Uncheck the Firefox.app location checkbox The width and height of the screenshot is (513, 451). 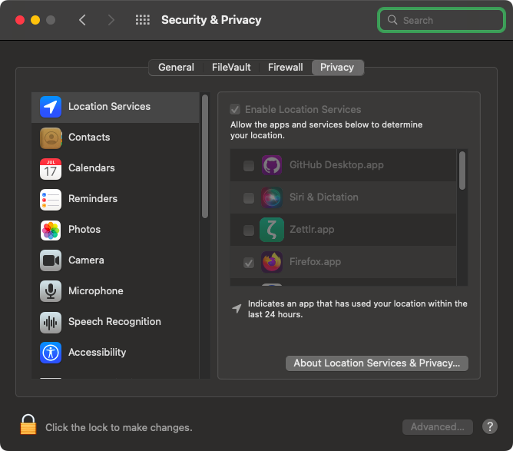tap(249, 263)
